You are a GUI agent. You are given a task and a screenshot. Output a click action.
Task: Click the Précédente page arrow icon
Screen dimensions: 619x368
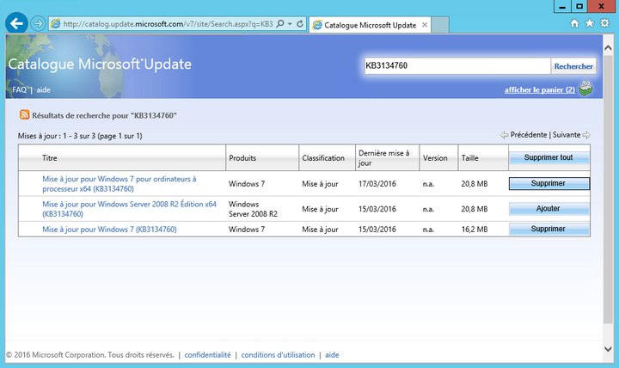click(504, 135)
